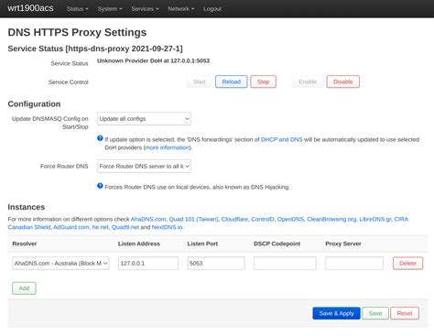Open the Resolver selection dropdown
Screen dimensions: 434x336
pyautogui.click(x=60, y=263)
